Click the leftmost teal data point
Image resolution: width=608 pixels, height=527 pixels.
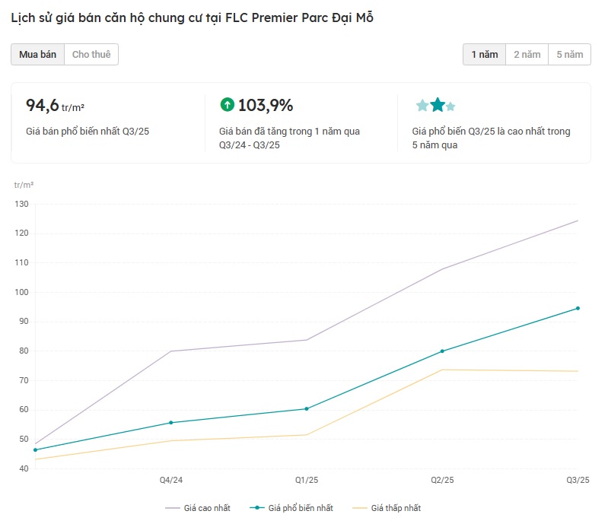coord(35,450)
